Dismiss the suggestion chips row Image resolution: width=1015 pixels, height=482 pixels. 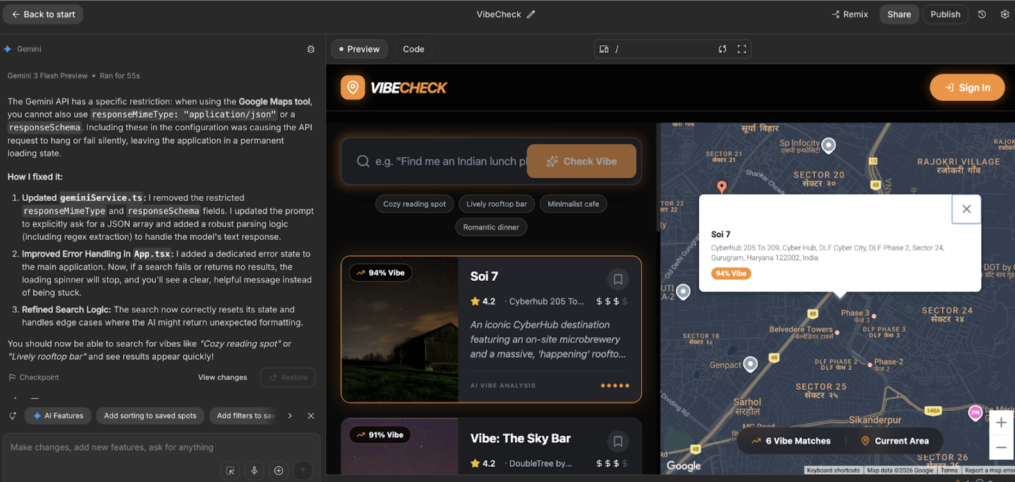pyautogui.click(x=311, y=416)
